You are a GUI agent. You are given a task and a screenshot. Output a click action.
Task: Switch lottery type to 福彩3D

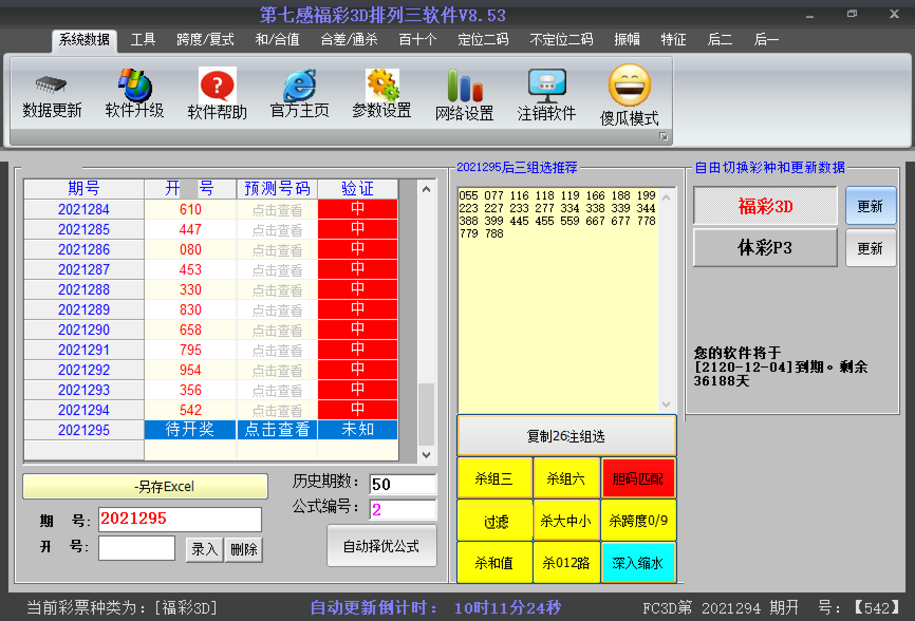pyautogui.click(x=765, y=206)
